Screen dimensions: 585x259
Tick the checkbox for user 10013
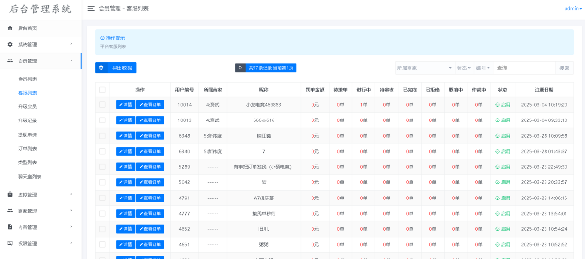point(102,120)
